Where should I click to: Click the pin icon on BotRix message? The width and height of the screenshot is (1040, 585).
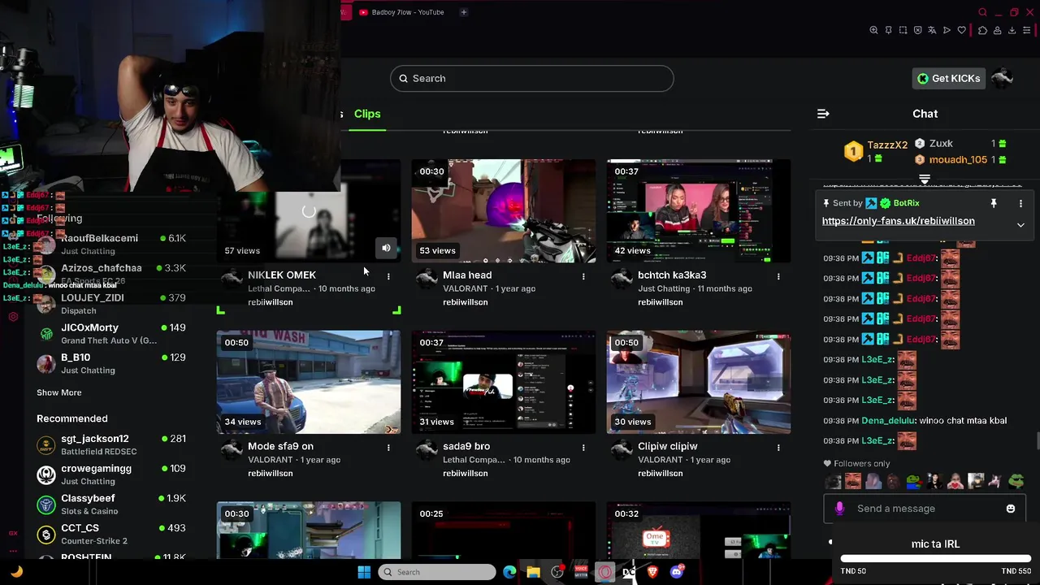coord(993,203)
